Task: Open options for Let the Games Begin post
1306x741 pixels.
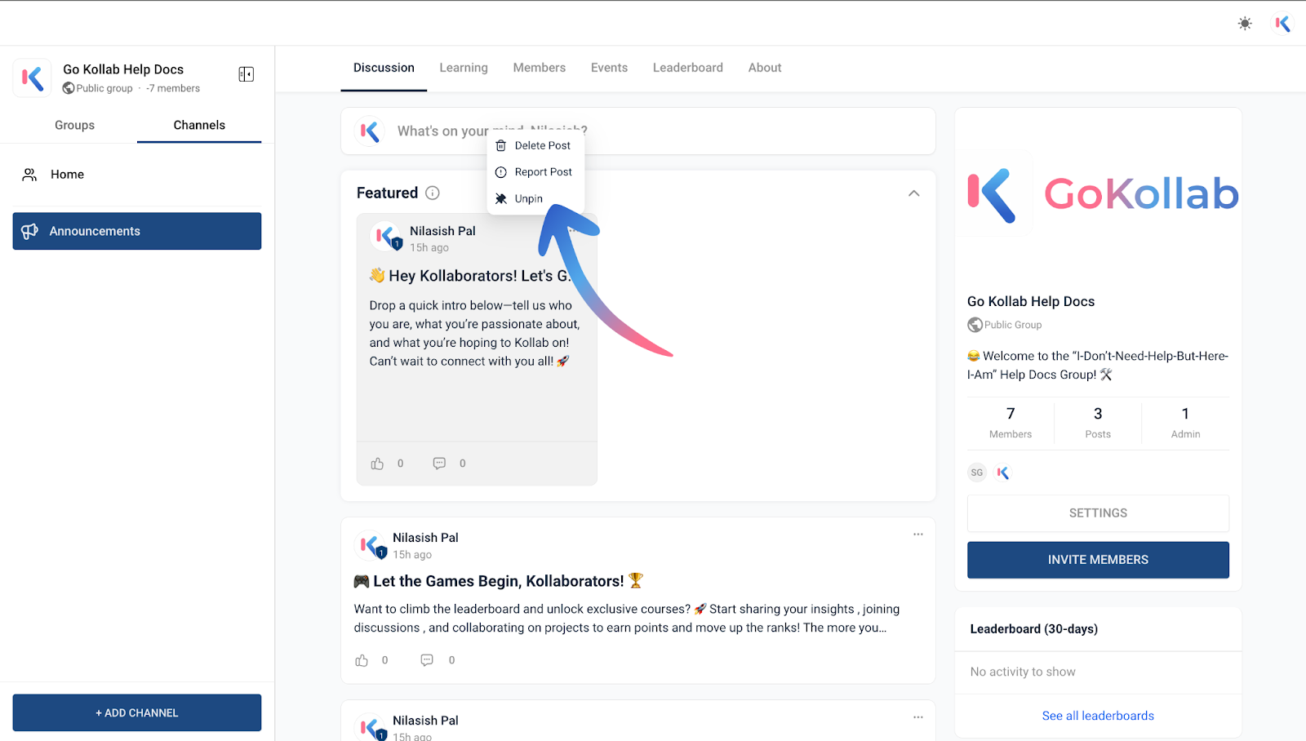Action: (918, 535)
